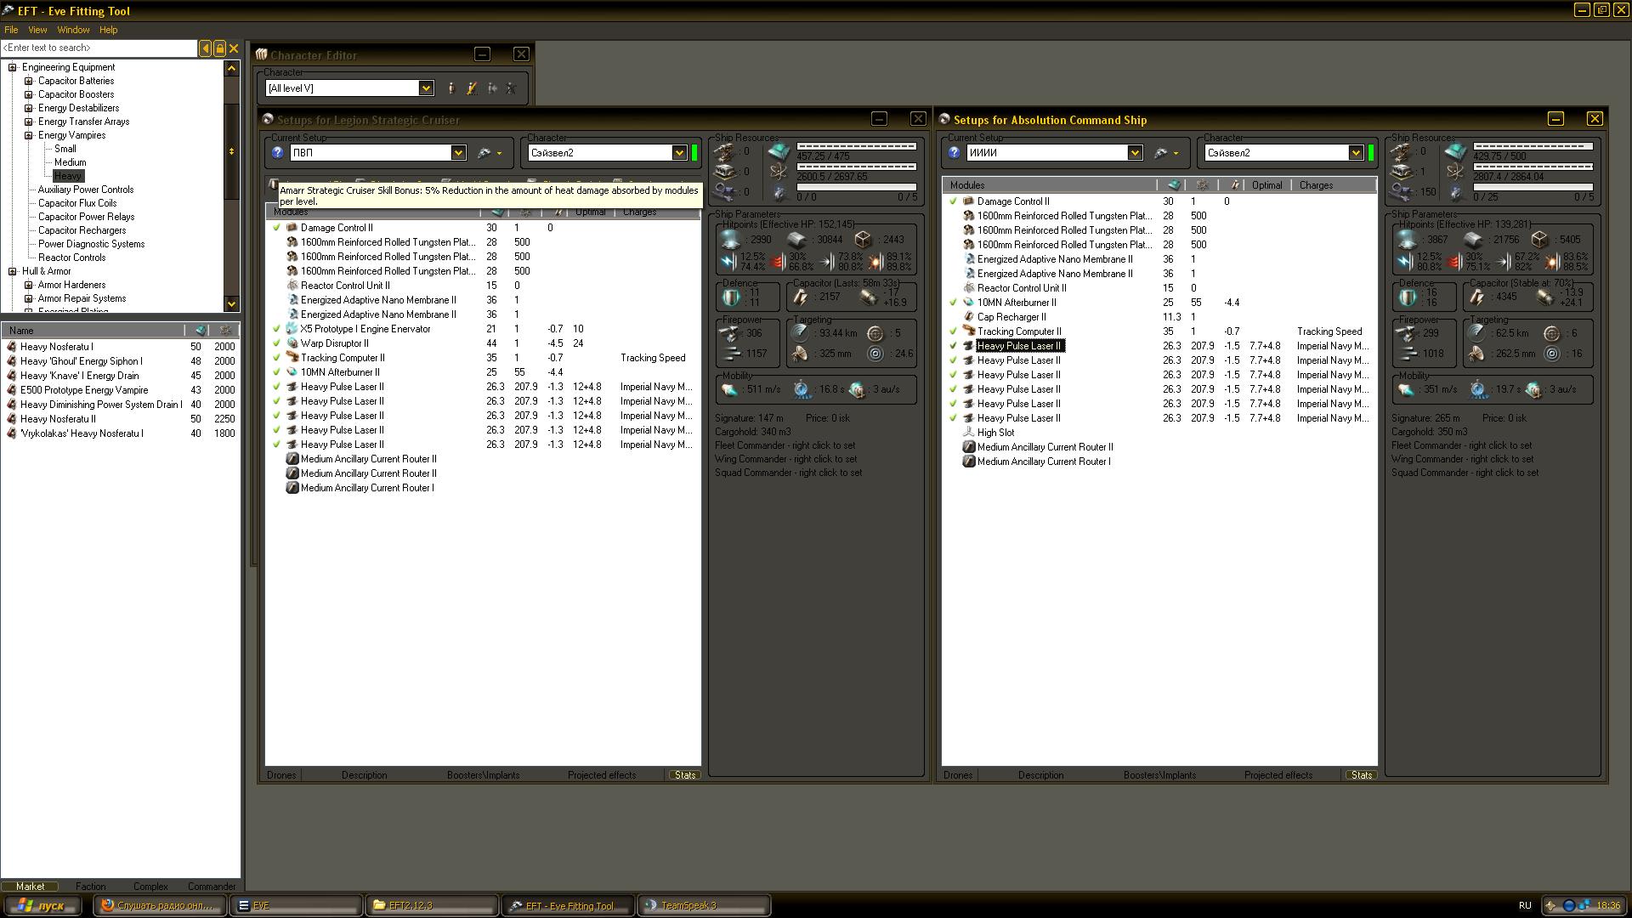Click the CPU column icon in market list
Screen dimensions: 1632x918
point(201,331)
